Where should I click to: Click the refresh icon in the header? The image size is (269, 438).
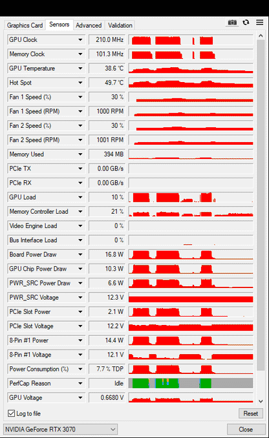coord(246,23)
